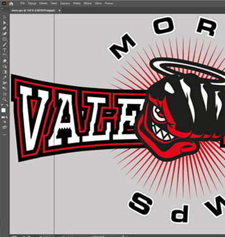This screenshot has height=237, width=225.
Task: Click the white Fill color box
Action: pos(3,110)
